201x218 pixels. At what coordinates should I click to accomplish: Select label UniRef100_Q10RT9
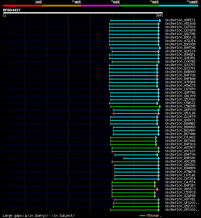point(180,117)
